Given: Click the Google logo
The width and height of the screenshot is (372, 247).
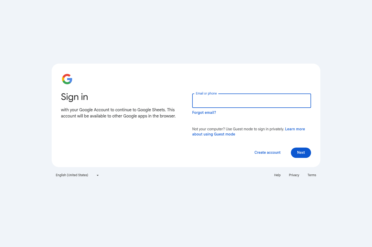Looking at the screenshot, I should pyautogui.click(x=67, y=79).
